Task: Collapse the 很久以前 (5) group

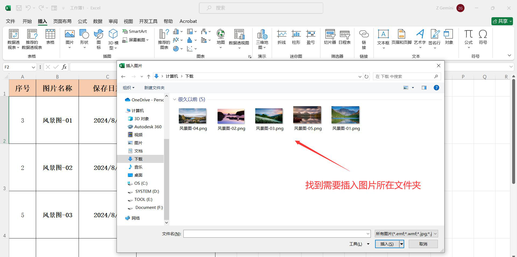Action: (x=174, y=99)
